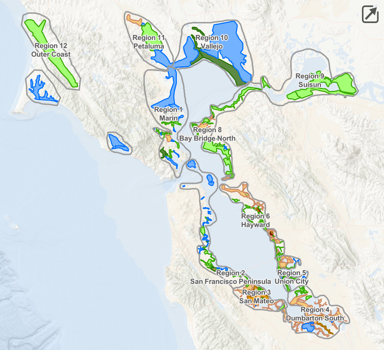
Task: Click the open-in-new-window arrow icon
Action: coord(370,14)
